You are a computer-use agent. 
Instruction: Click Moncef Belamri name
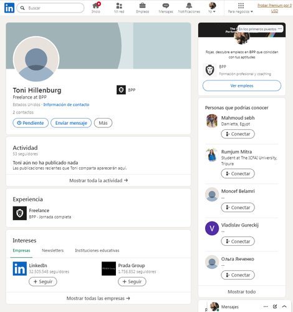238,191
